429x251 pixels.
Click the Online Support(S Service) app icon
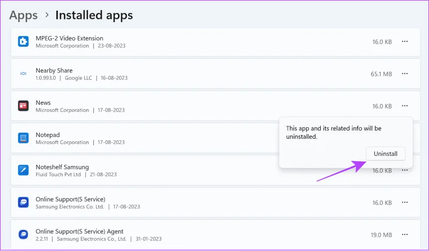coord(23,203)
